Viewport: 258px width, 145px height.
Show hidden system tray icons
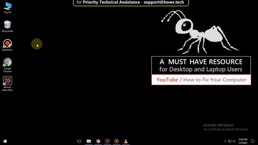pos(225,141)
